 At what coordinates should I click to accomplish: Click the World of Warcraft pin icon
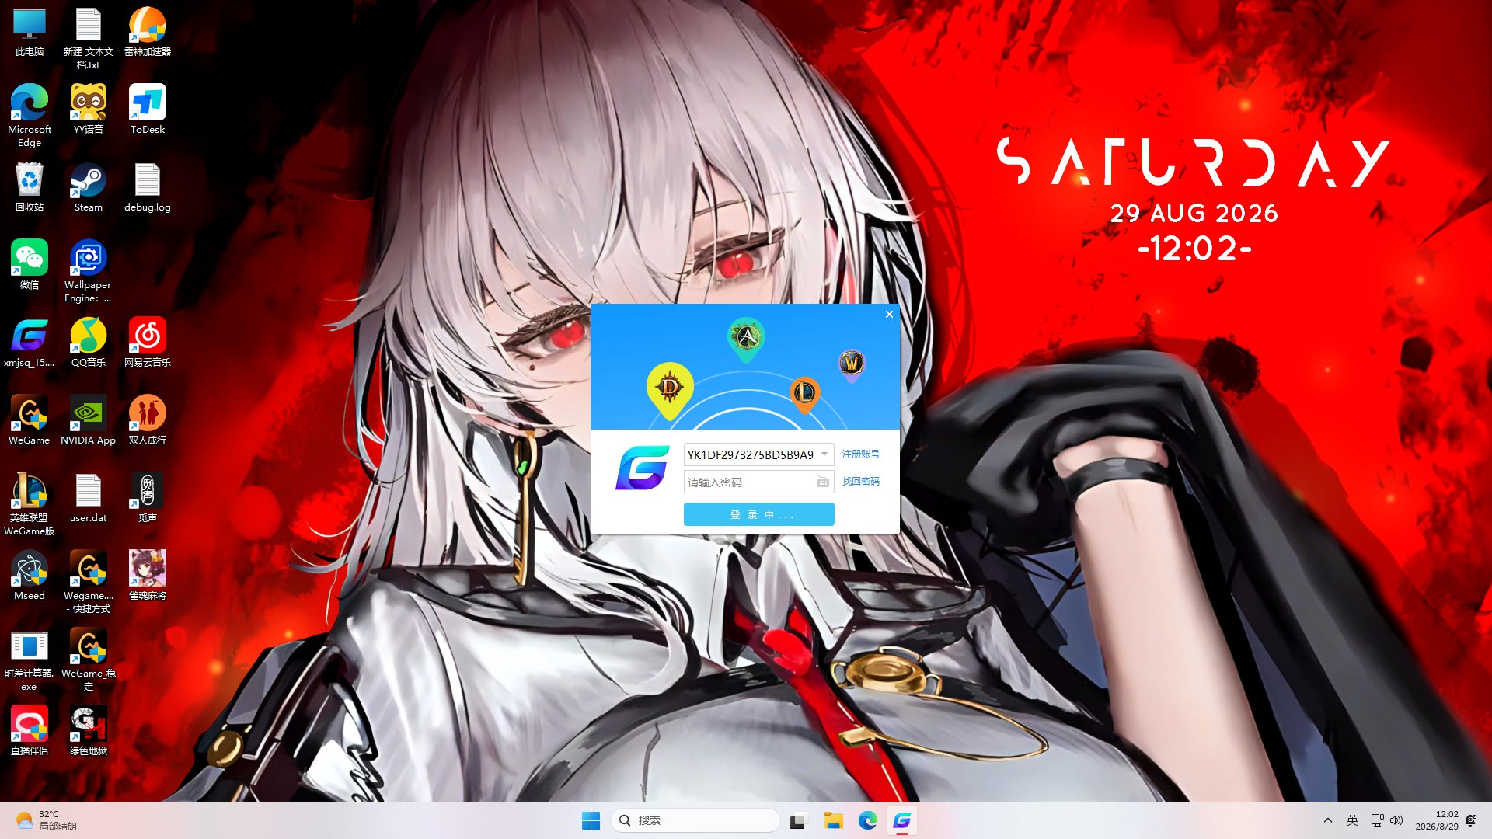[852, 364]
